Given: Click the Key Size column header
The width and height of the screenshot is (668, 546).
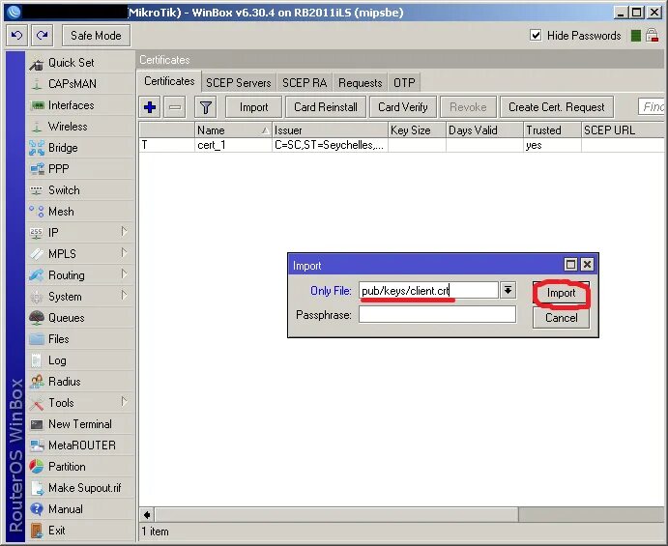Looking at the screenshot, I should click(417, 130).
